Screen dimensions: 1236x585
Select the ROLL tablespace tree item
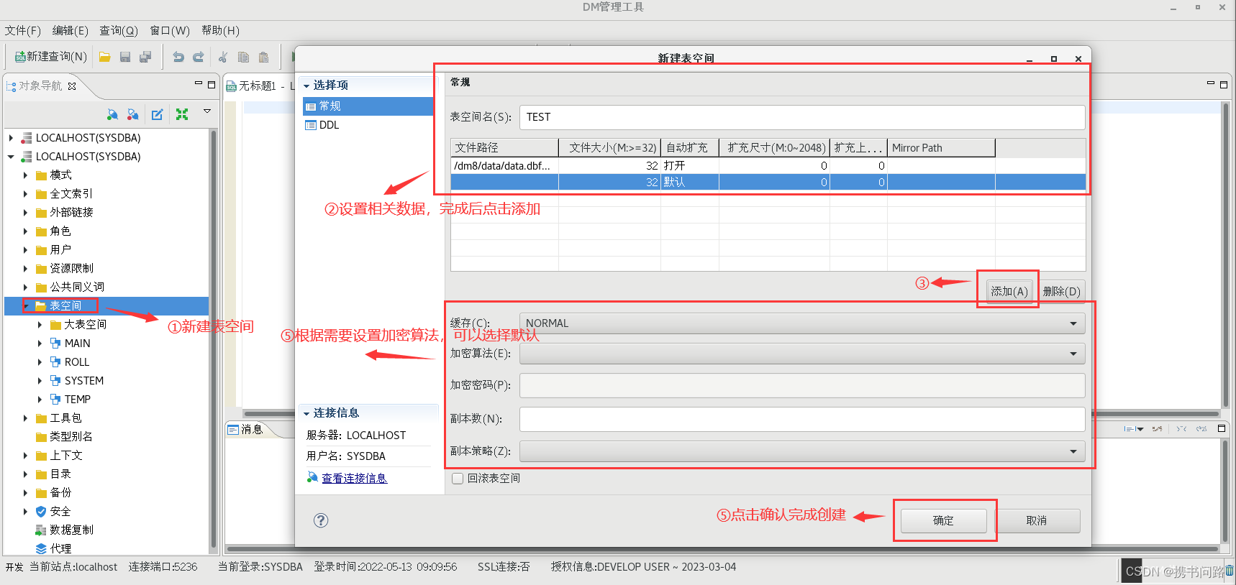coord(77,362)
